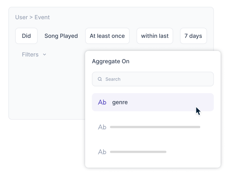
Task: Focus the Search input field
Action: click(156, 79)
